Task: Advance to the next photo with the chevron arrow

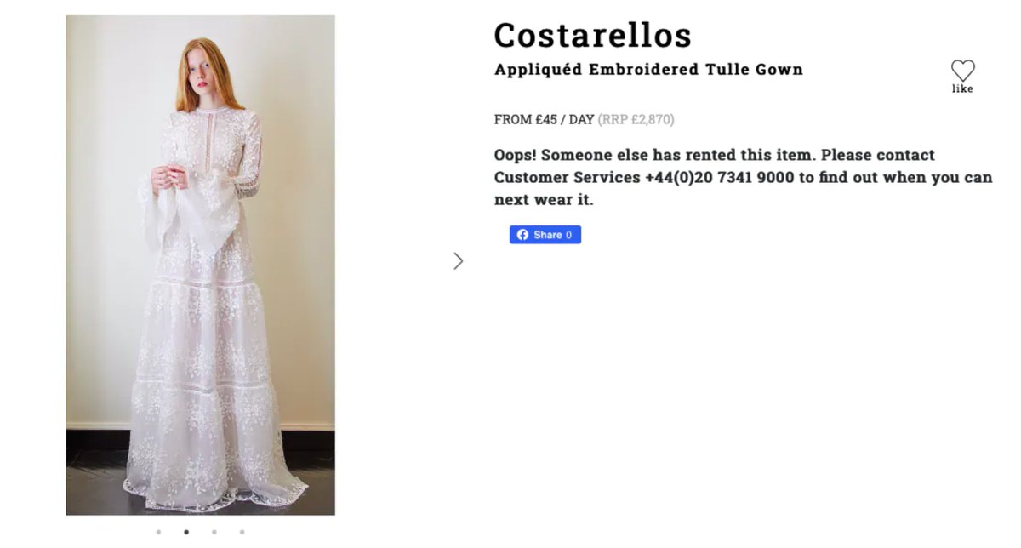Action: [459, 261]
